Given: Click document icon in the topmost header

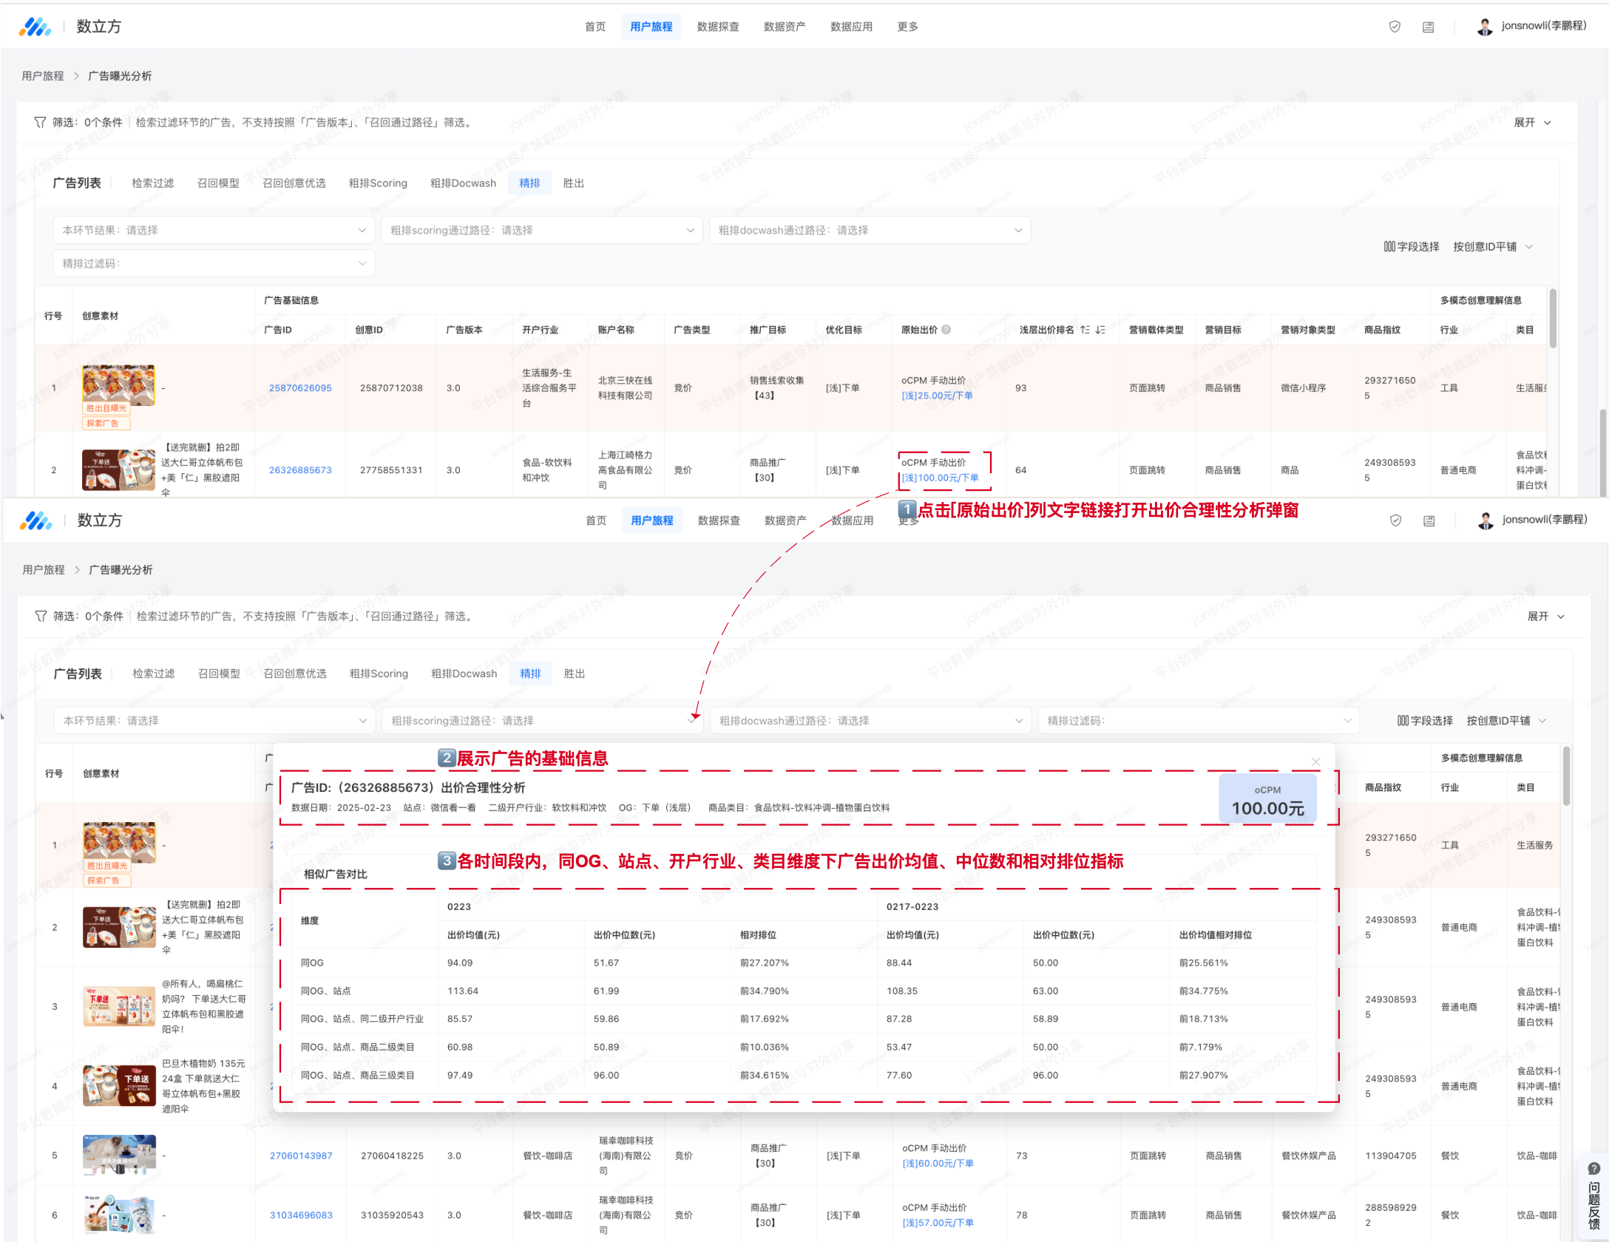Looking at the screenshot, I should pyautogui.click(x=1428, y=27).
